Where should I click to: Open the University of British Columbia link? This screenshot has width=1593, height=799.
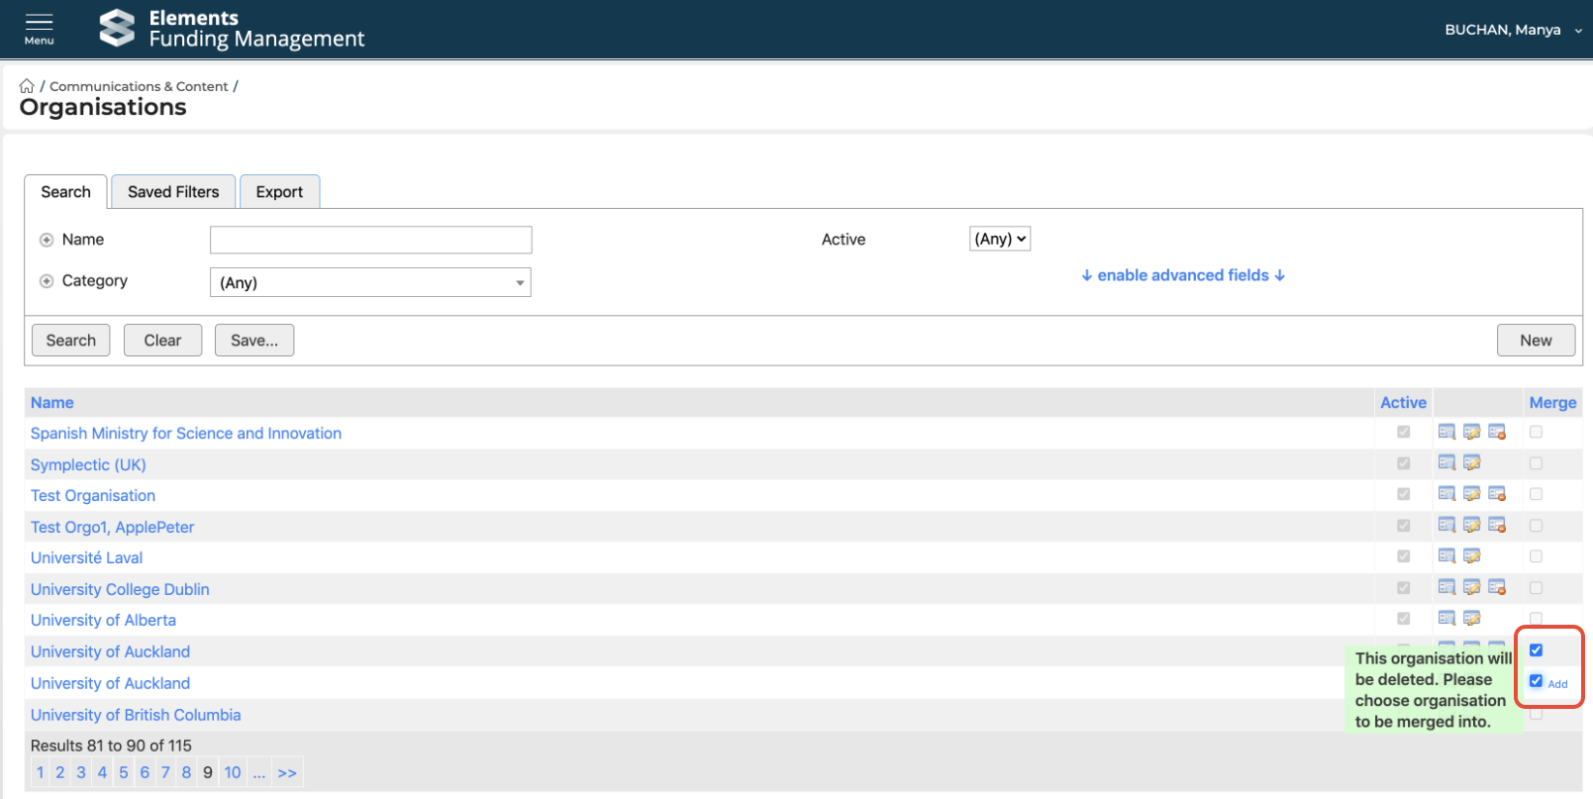click(x=136, y=715)
